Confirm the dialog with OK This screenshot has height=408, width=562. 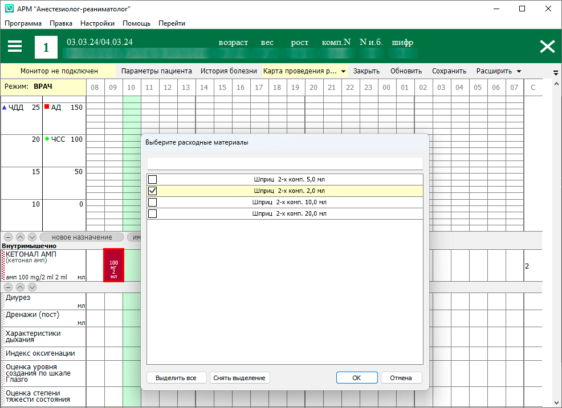[x=357, y=378]
